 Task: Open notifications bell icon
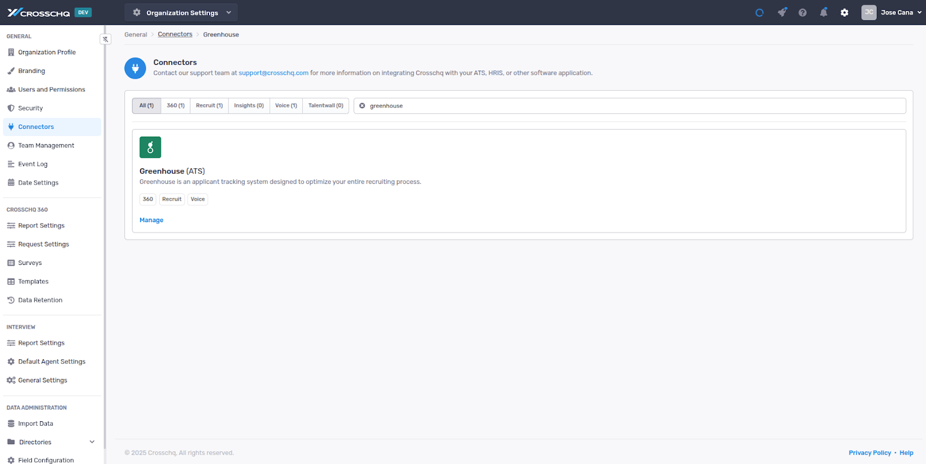click(x=823, y=12)
